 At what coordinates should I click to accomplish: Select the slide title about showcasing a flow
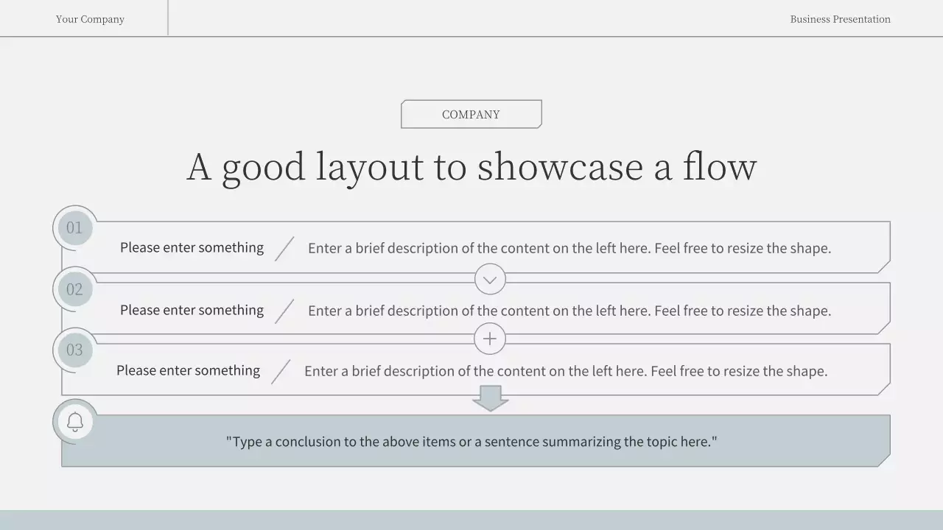click(x=471, y=166)
